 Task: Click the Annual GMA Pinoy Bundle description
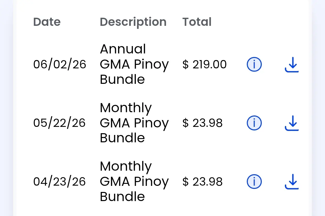(x=134, y=64)
